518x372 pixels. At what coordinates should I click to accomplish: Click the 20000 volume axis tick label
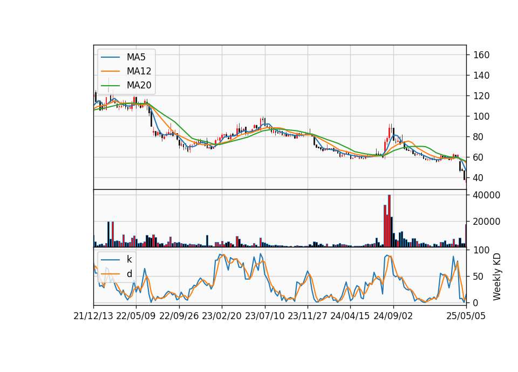point(487,222)
